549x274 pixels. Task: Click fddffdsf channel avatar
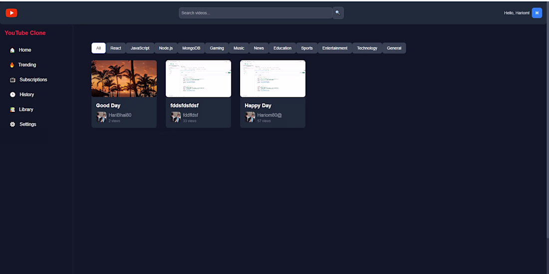pyautogui.click(x=175, y=117)
